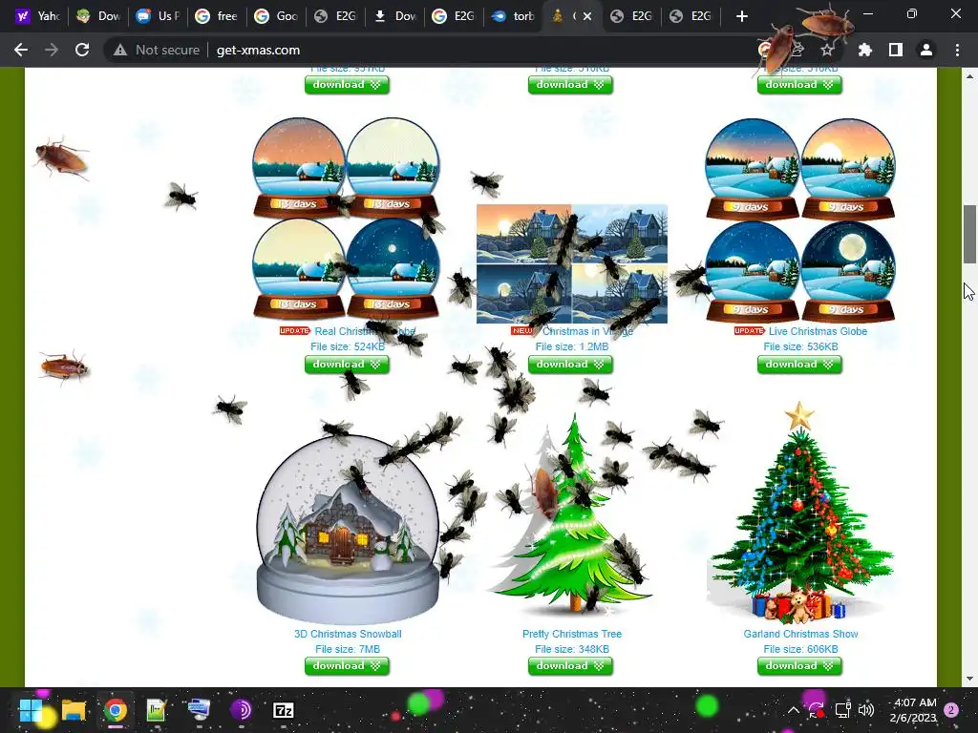
Task: Open the 3D Christmas Snowball image
Action: [x=348, y=530]
